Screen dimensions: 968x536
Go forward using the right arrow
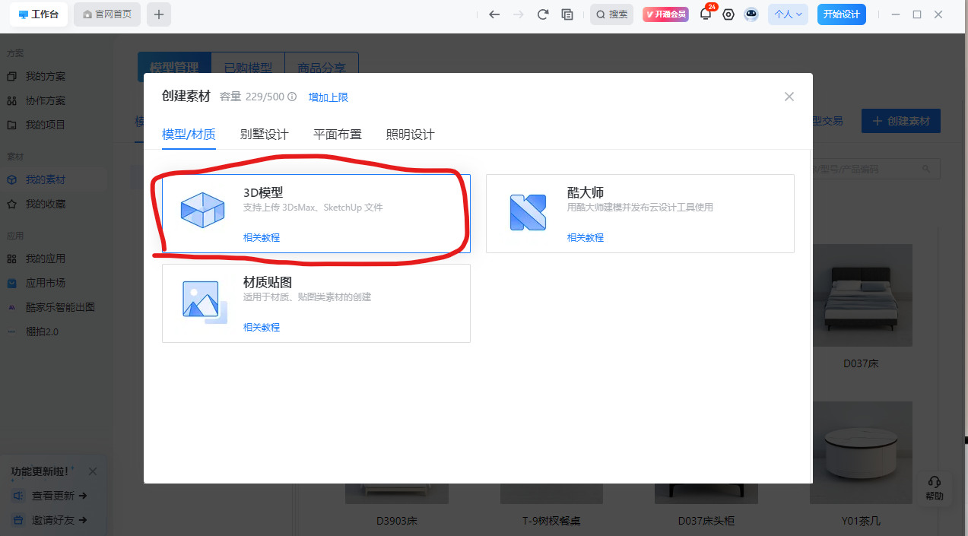[519, 14]
